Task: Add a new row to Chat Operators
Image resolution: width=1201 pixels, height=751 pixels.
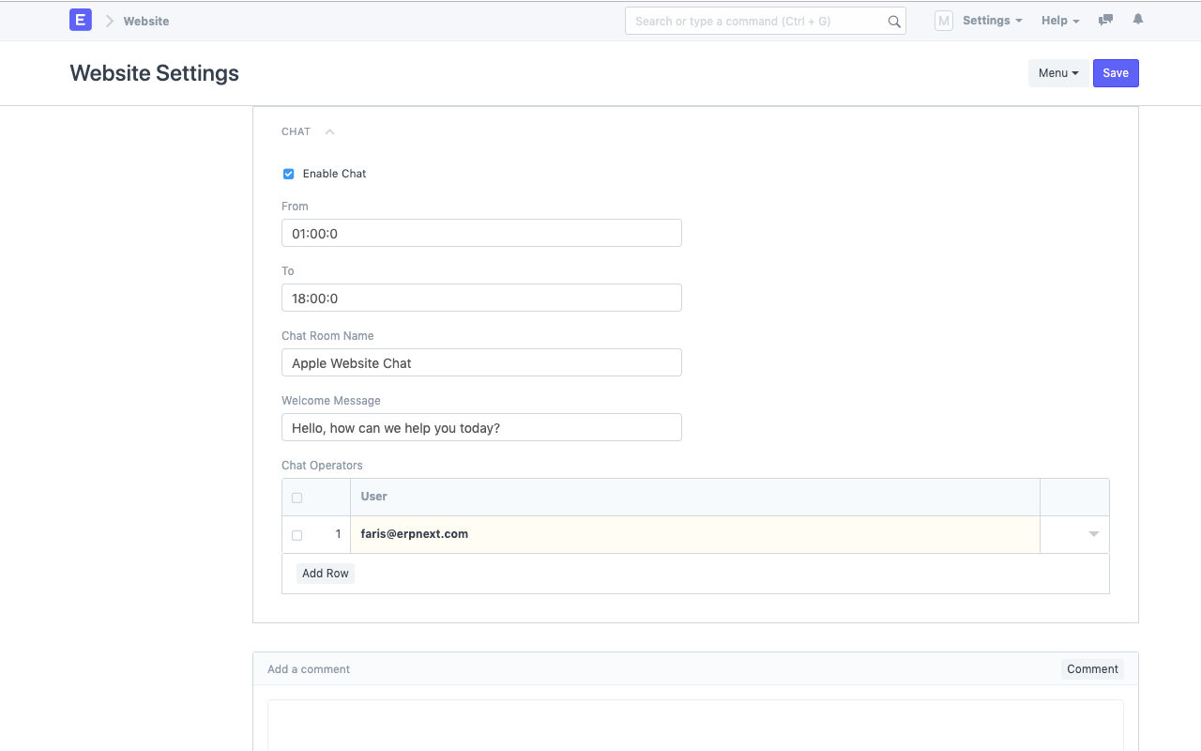Action: tap(326, 573)
